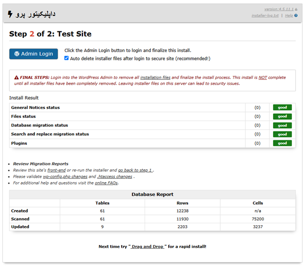Image resolution: width=306 pixels, height=266 pixels.
Task: Click the lock icon beside version number
Action: tap(296, 9)
